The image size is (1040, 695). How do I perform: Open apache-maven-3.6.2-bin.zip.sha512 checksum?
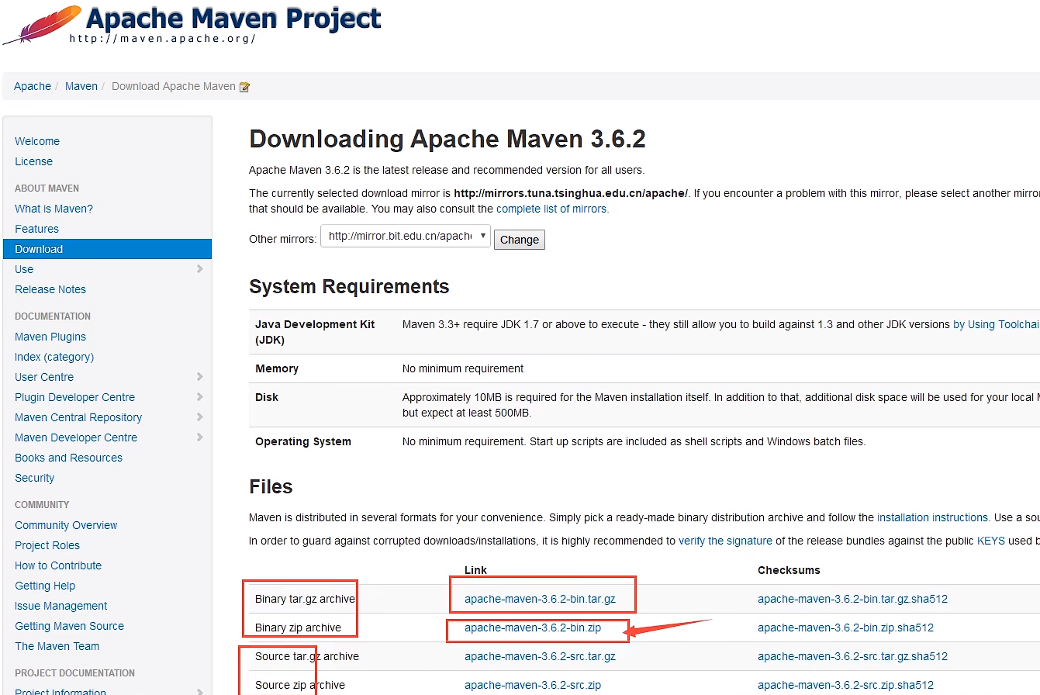pos(845,628)
